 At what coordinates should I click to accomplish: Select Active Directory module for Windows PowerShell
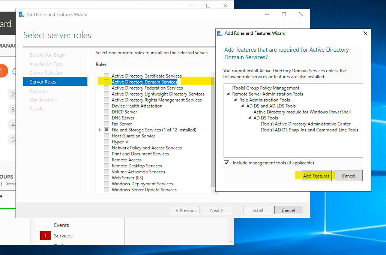click(x=302, y=112)
